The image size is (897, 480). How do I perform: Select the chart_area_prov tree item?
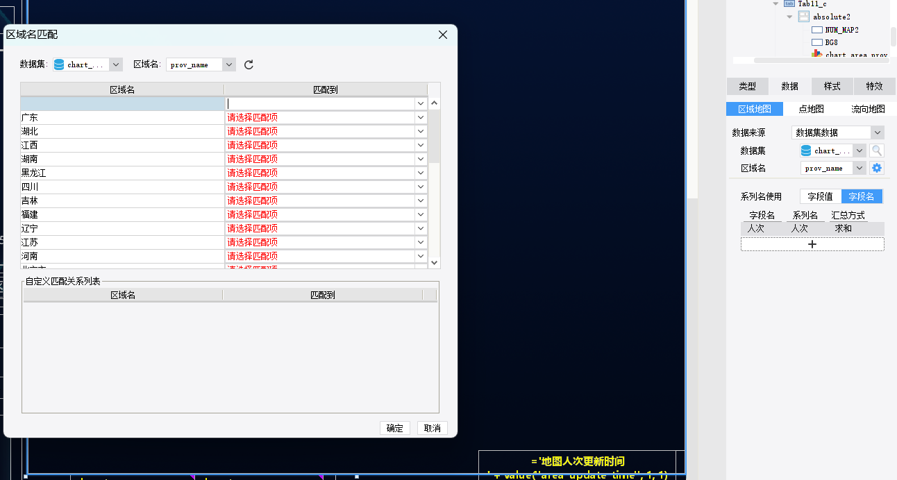pyautogui.click(x=857, y=55)
